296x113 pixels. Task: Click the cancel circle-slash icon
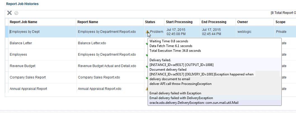[x=16, y=13]
